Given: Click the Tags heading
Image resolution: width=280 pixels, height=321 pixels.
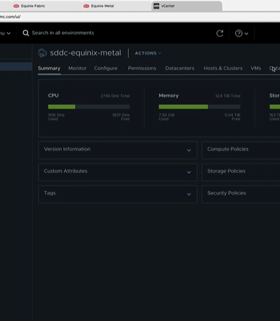Looking at the screenshot, I should (50, 193).
